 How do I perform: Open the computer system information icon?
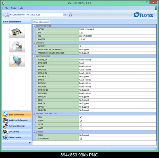(17, 61)
